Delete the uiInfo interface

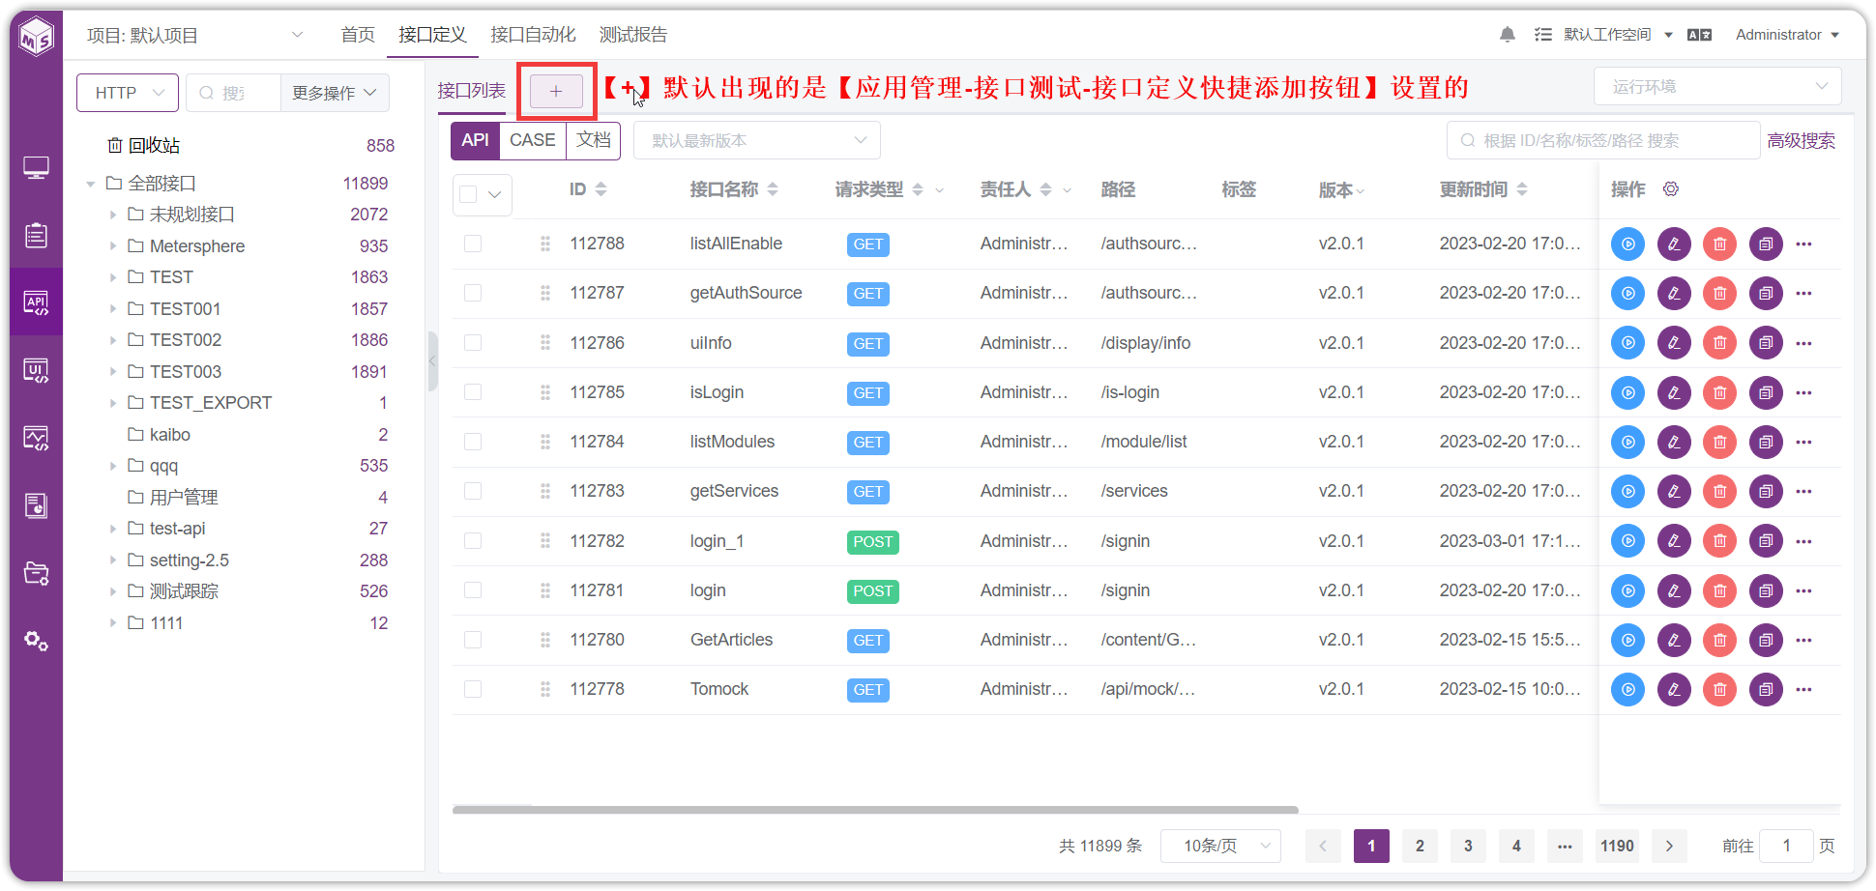pos(1719,343)
